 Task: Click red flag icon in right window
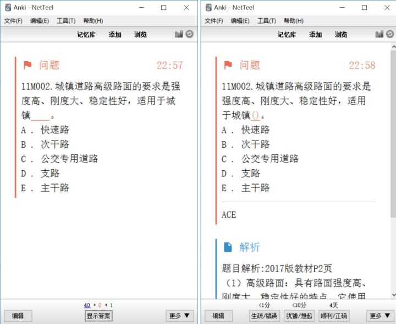[x=228, y=65]
